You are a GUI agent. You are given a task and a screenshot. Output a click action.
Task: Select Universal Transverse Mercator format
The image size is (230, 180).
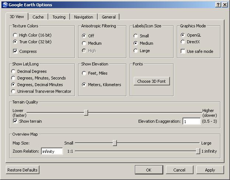click(x=41, y=91)
